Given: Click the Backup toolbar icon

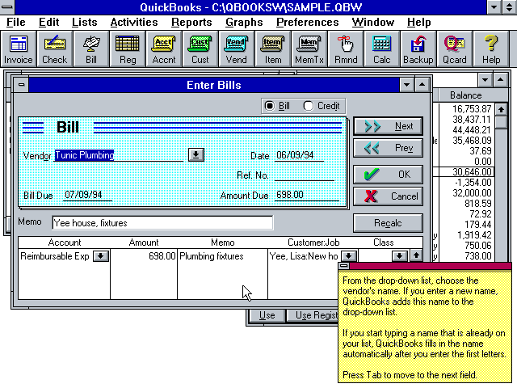Looking at the screenshot, I should tap(418, 48).
